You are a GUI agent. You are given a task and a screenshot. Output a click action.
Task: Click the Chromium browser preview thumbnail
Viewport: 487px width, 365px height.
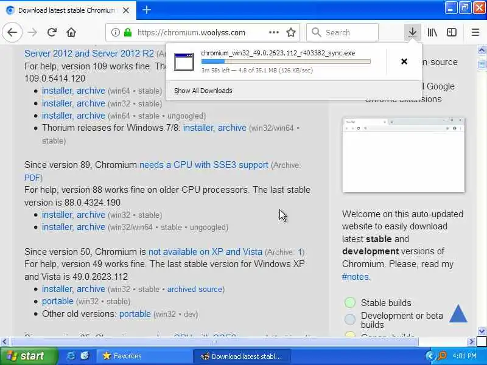pyautogui.click(x=404, y=155)
